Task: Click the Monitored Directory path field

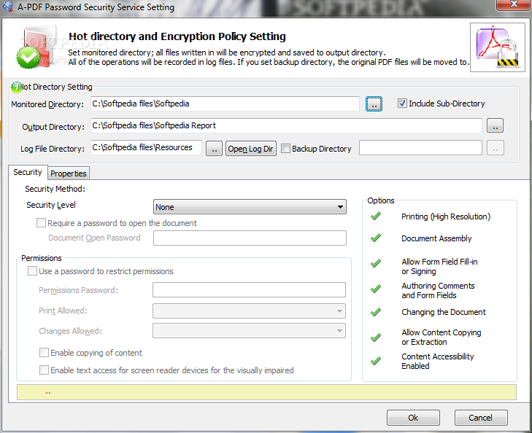Action: pos(225,104)
